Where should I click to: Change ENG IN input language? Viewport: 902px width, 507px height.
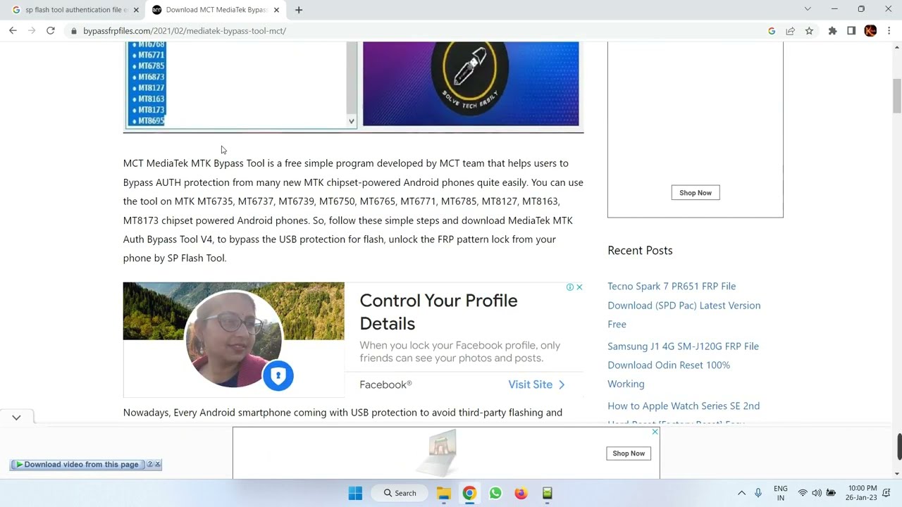click(780, 493)
